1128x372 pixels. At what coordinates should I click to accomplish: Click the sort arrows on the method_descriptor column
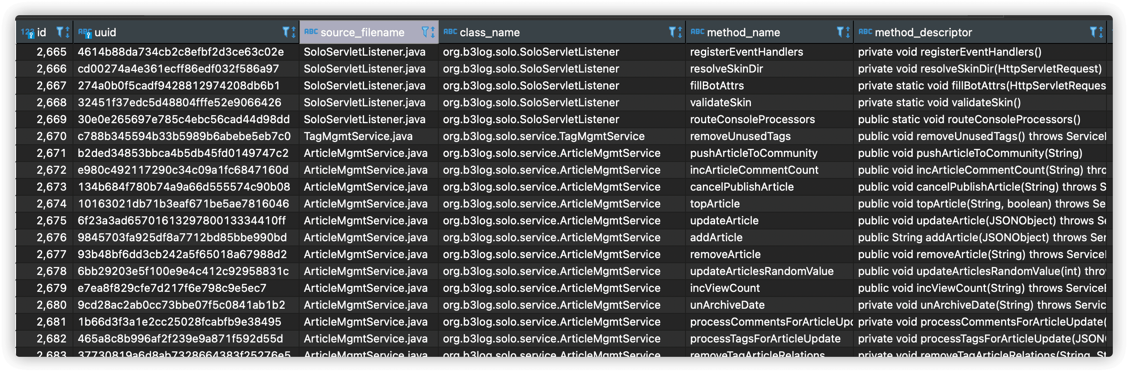(1101, 32)
